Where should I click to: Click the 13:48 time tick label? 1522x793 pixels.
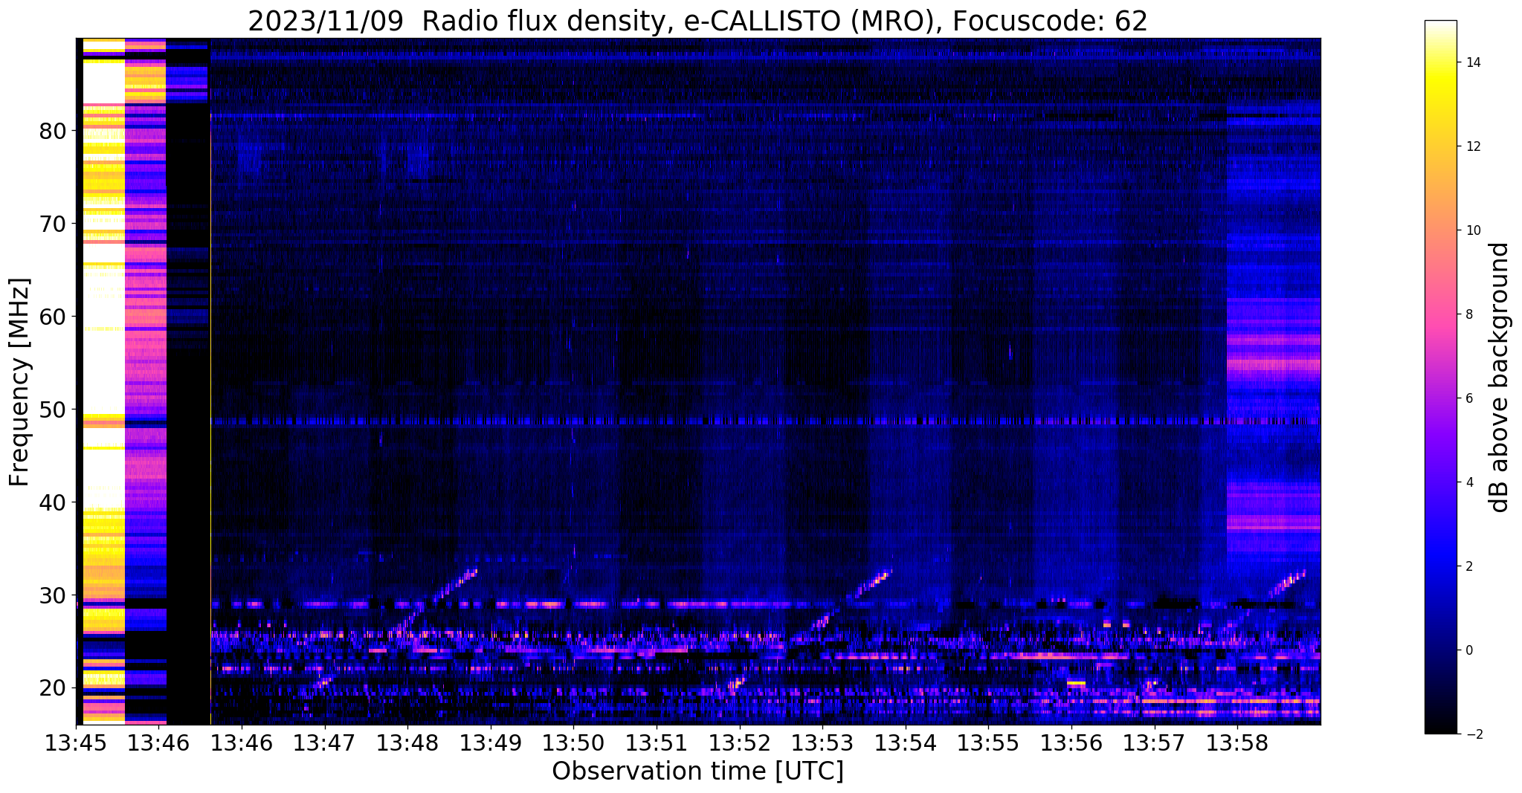(x=407, y=742)
